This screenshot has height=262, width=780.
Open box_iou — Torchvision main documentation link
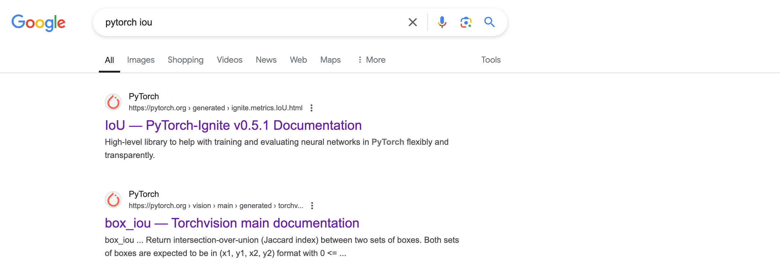[x=232, y=223]
